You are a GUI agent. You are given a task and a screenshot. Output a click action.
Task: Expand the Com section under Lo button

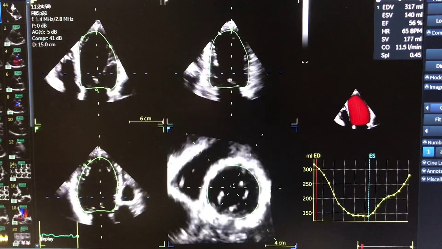434,33
